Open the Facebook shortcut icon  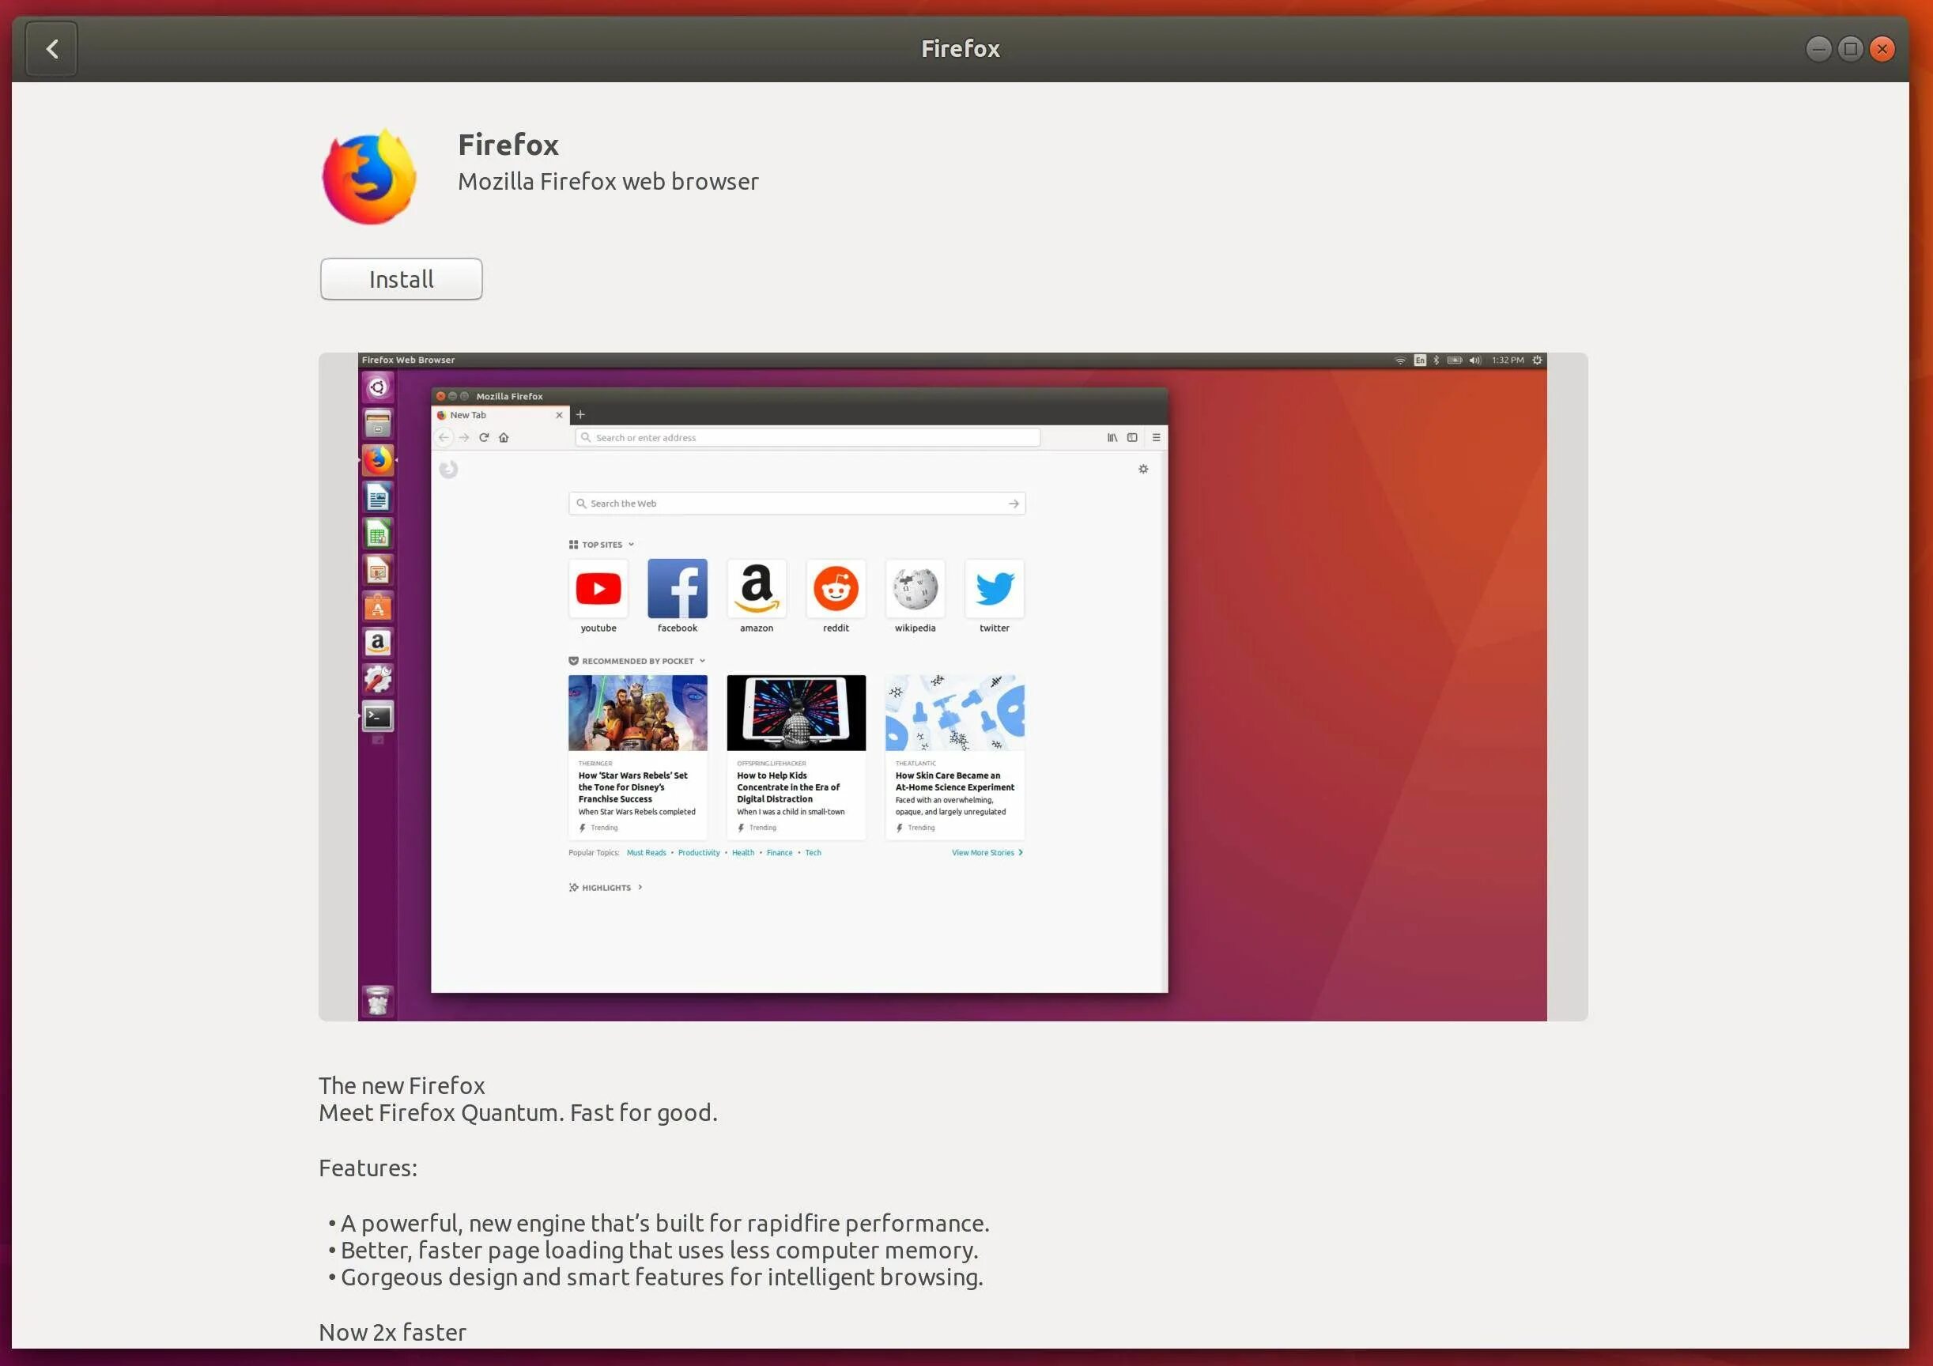(x=677, y=588)
